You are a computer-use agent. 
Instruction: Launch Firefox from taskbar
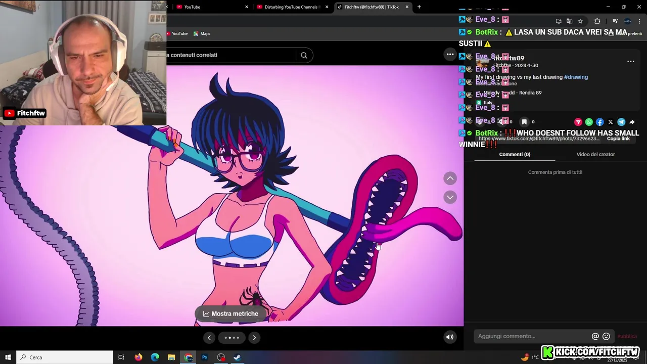[x=138, y=357]
